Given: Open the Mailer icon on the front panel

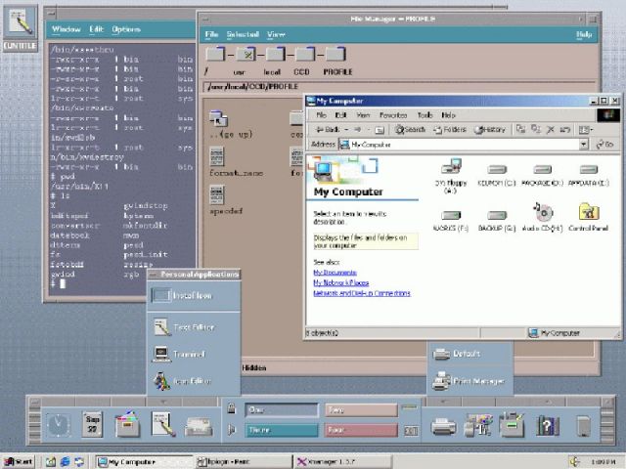Looking at the screenshot, I should (x=199, y=427).
